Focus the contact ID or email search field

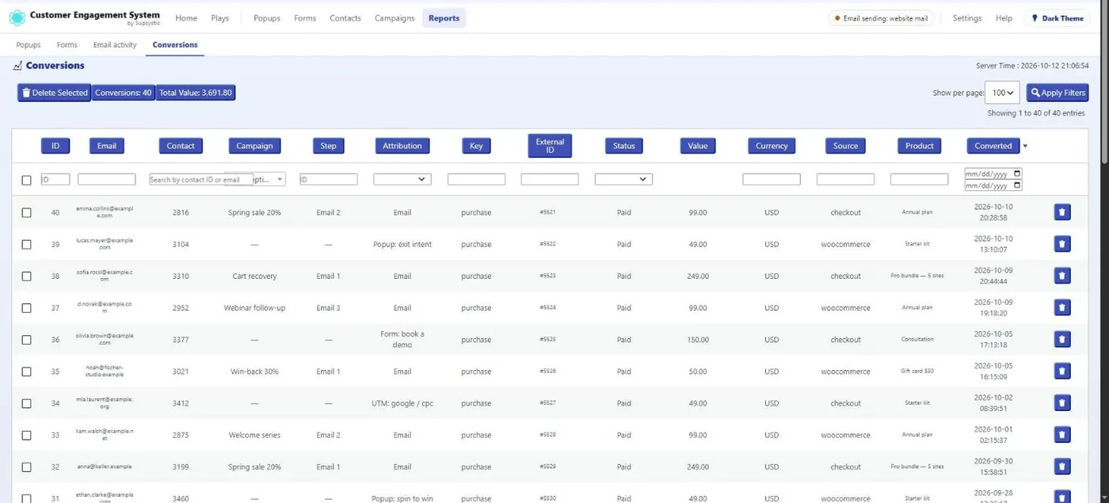201,180
